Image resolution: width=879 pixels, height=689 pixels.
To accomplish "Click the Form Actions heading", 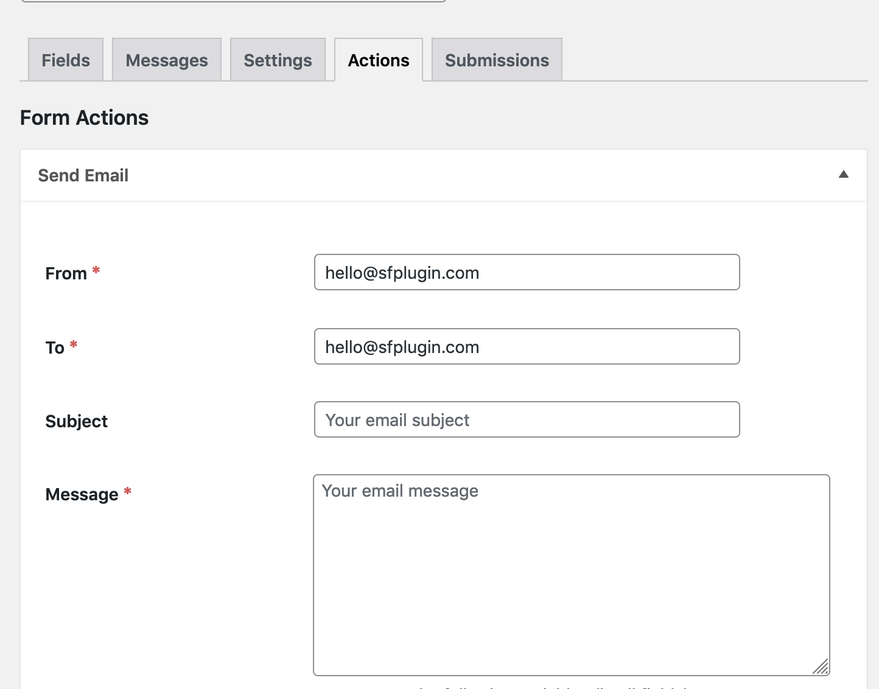I will 84,117.
